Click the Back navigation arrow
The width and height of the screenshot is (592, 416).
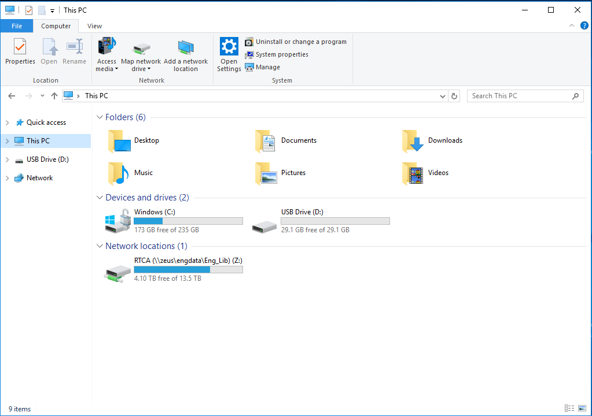pyautogui.click(x=12, y=96)
